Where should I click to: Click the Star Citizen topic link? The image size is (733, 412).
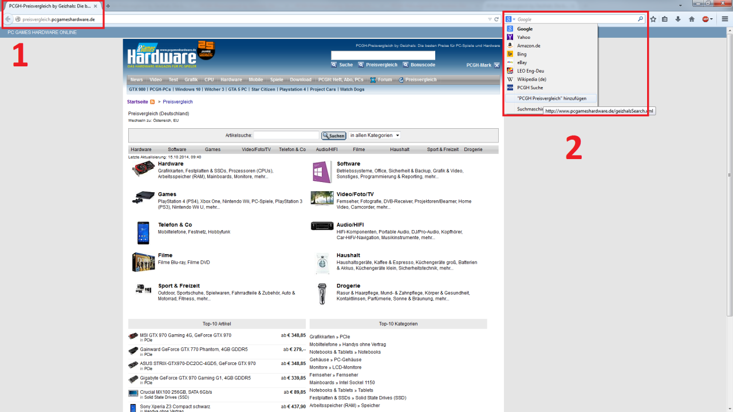pyautogui.click(x=263, y=89)
